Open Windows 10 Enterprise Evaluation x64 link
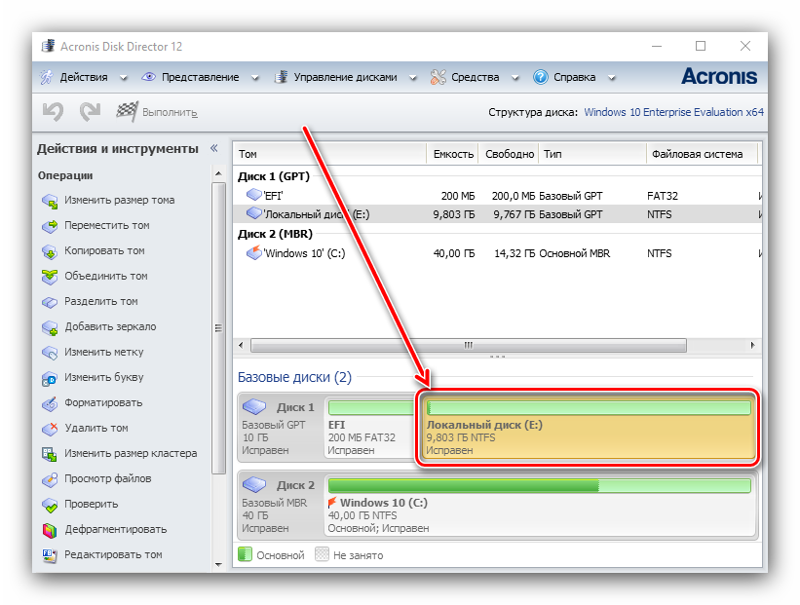800x605 pixels. (x=673, y=112)
